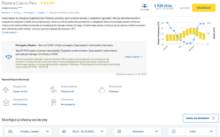The image size is (220, 137).
Task: Click the meal cloche Wyżywienie icon
Action: coord(102,90)
